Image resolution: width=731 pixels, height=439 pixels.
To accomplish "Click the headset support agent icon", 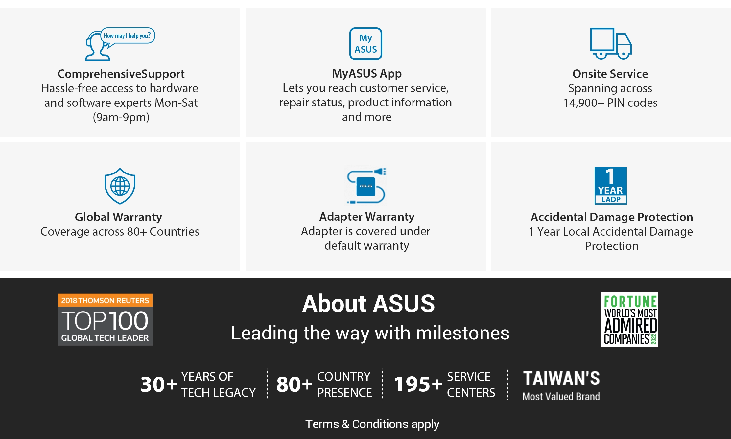I will tap(120, 44).
